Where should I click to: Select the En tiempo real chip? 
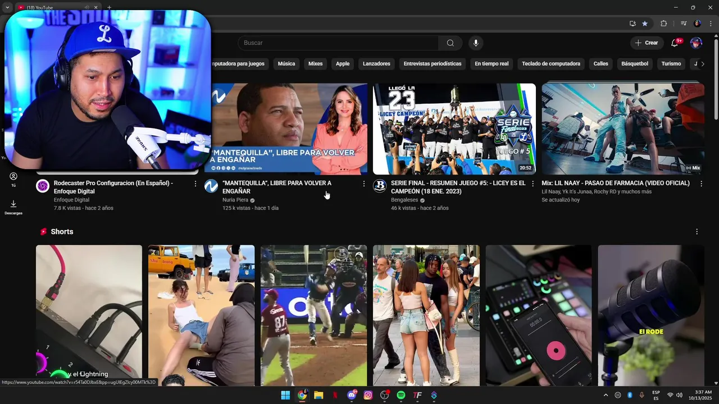[x=492, y=64]
